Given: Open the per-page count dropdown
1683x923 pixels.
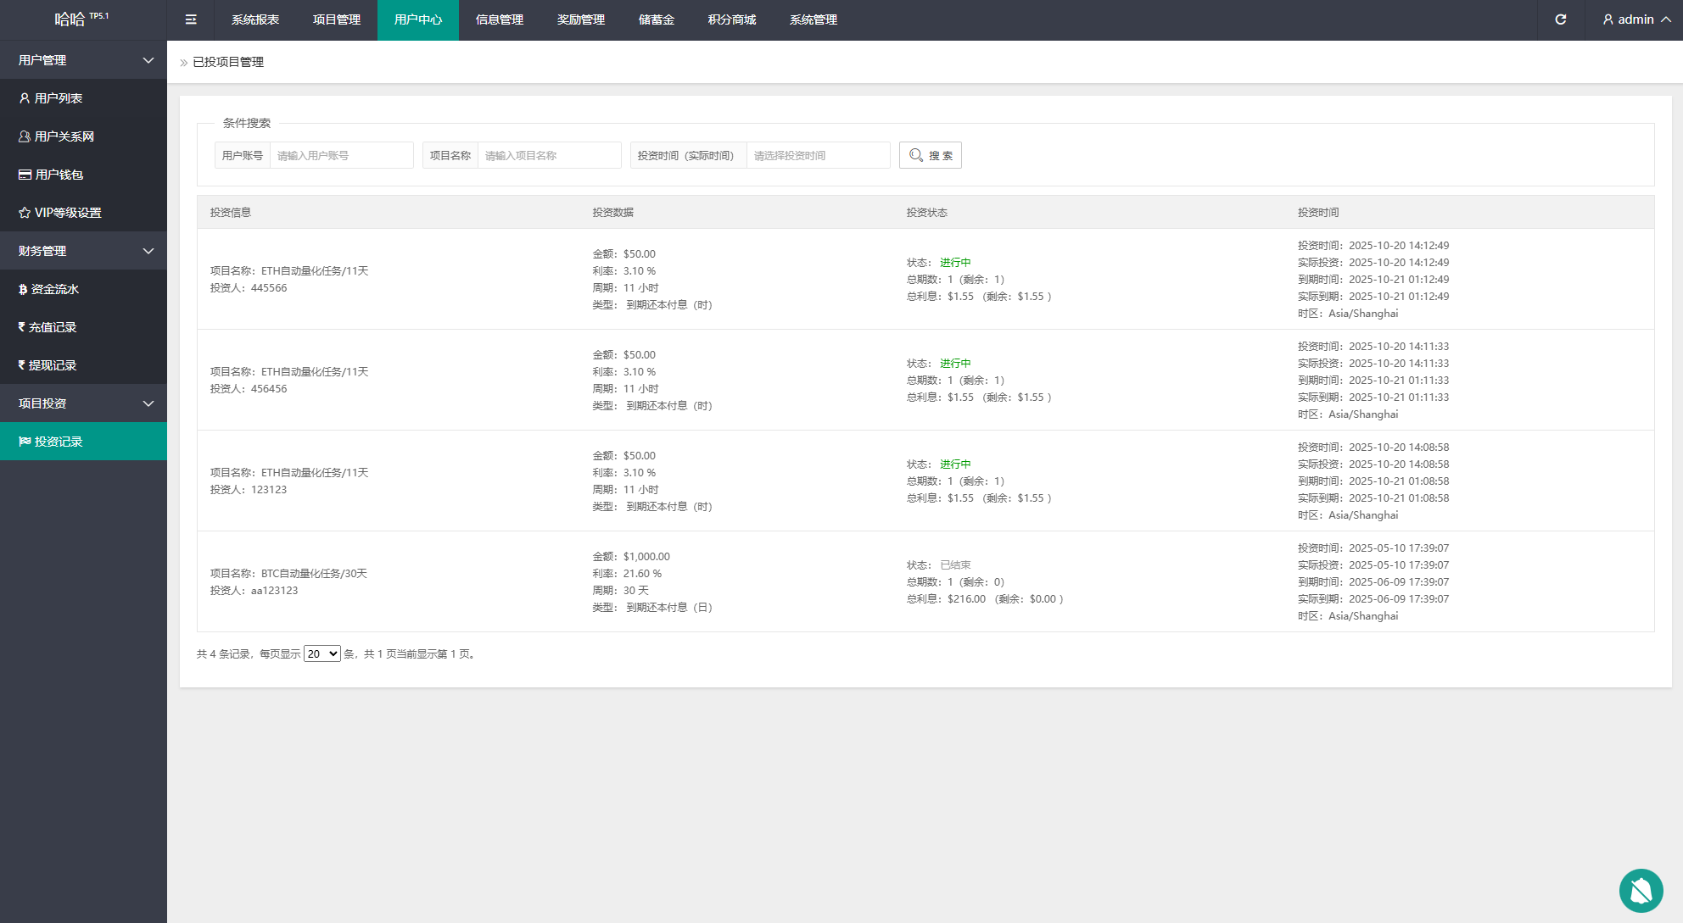Looking at the screenshot, I should click(322, 653).
